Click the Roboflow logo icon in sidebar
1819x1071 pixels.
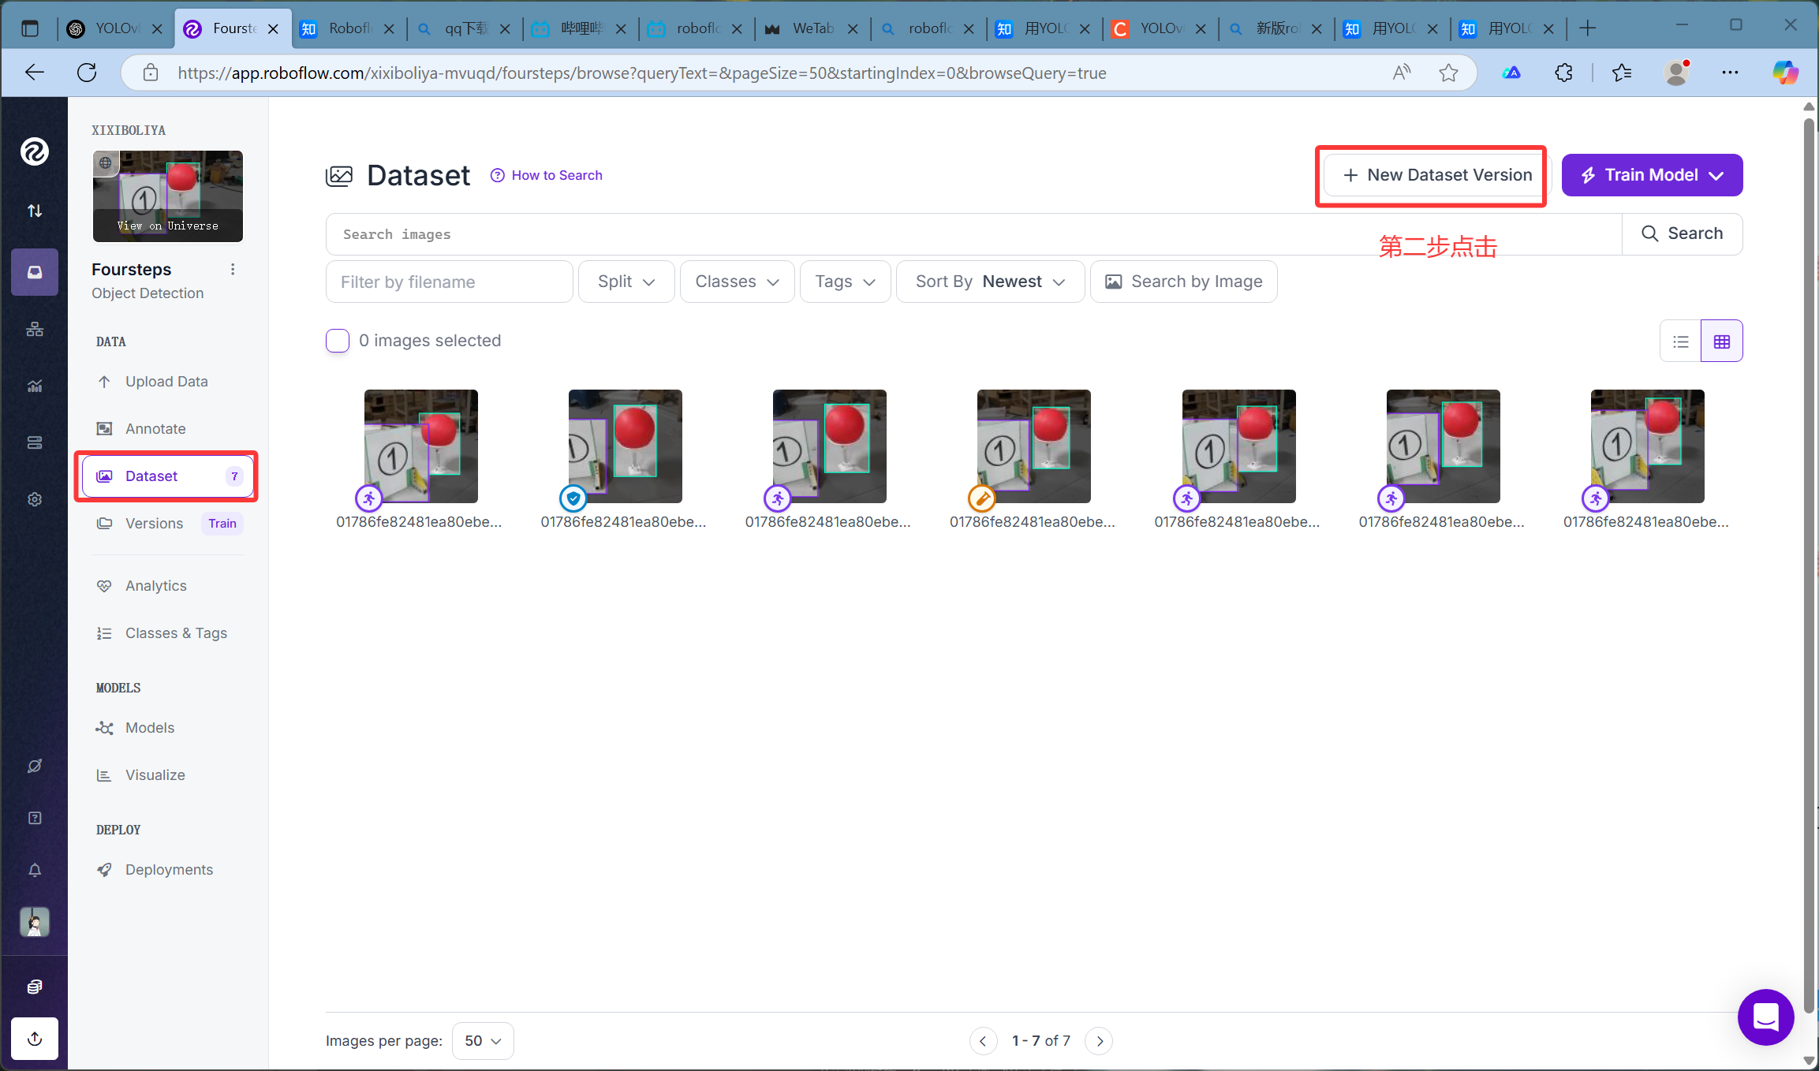point(34,151)
